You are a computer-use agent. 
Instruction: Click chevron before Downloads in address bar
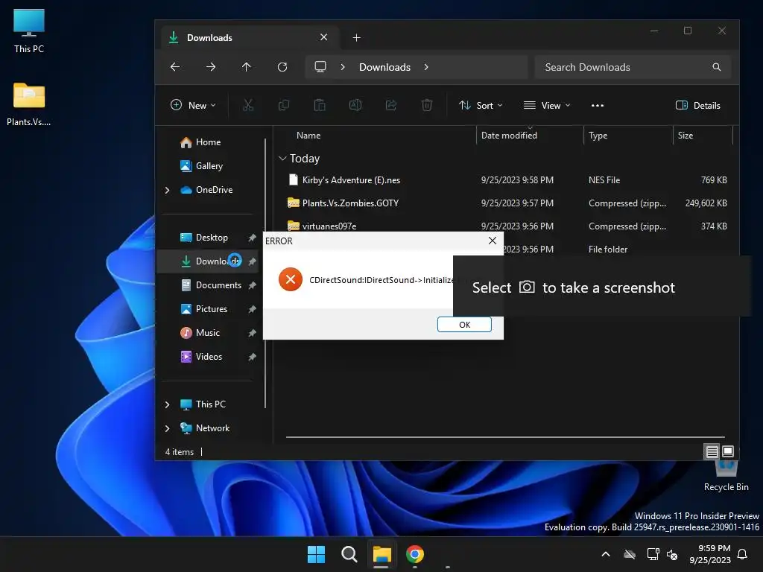(343, 67)
